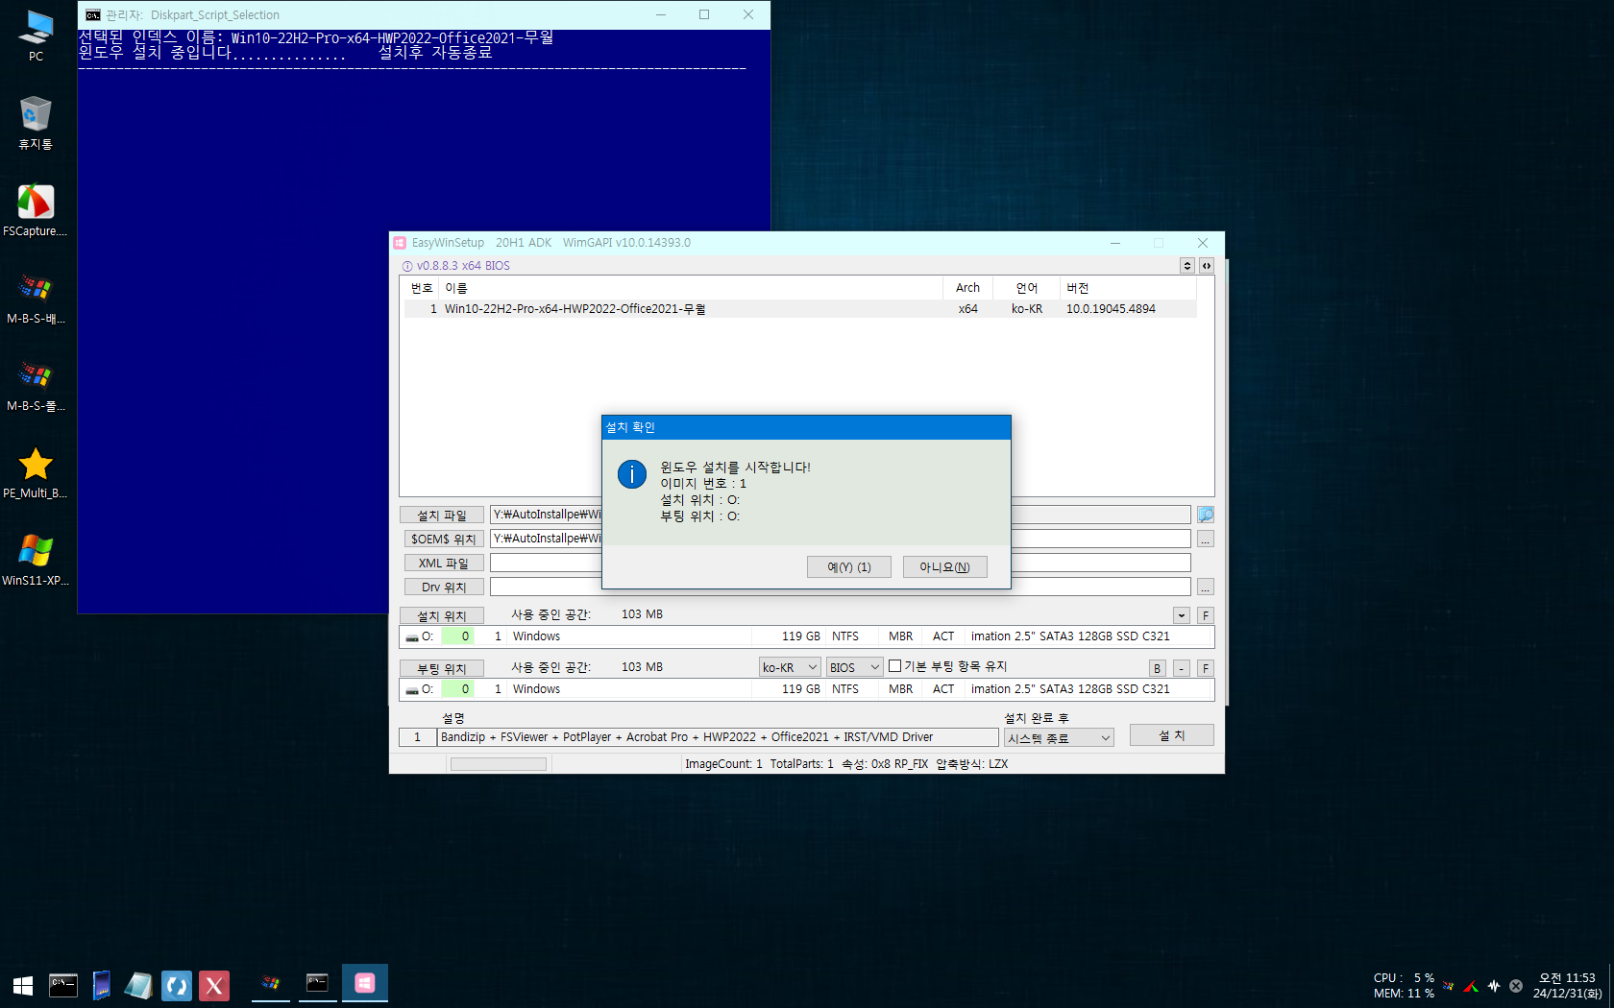Open the 휴지통 recycle bin icon
This screenshot has height=1008, width=1614.
pyautogui.click(x=36, y=124)
